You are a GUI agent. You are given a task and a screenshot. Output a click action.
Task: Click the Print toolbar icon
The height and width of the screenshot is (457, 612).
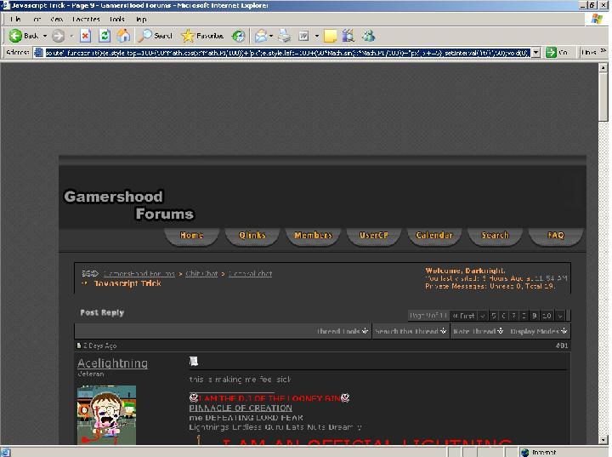click(284, 36)
